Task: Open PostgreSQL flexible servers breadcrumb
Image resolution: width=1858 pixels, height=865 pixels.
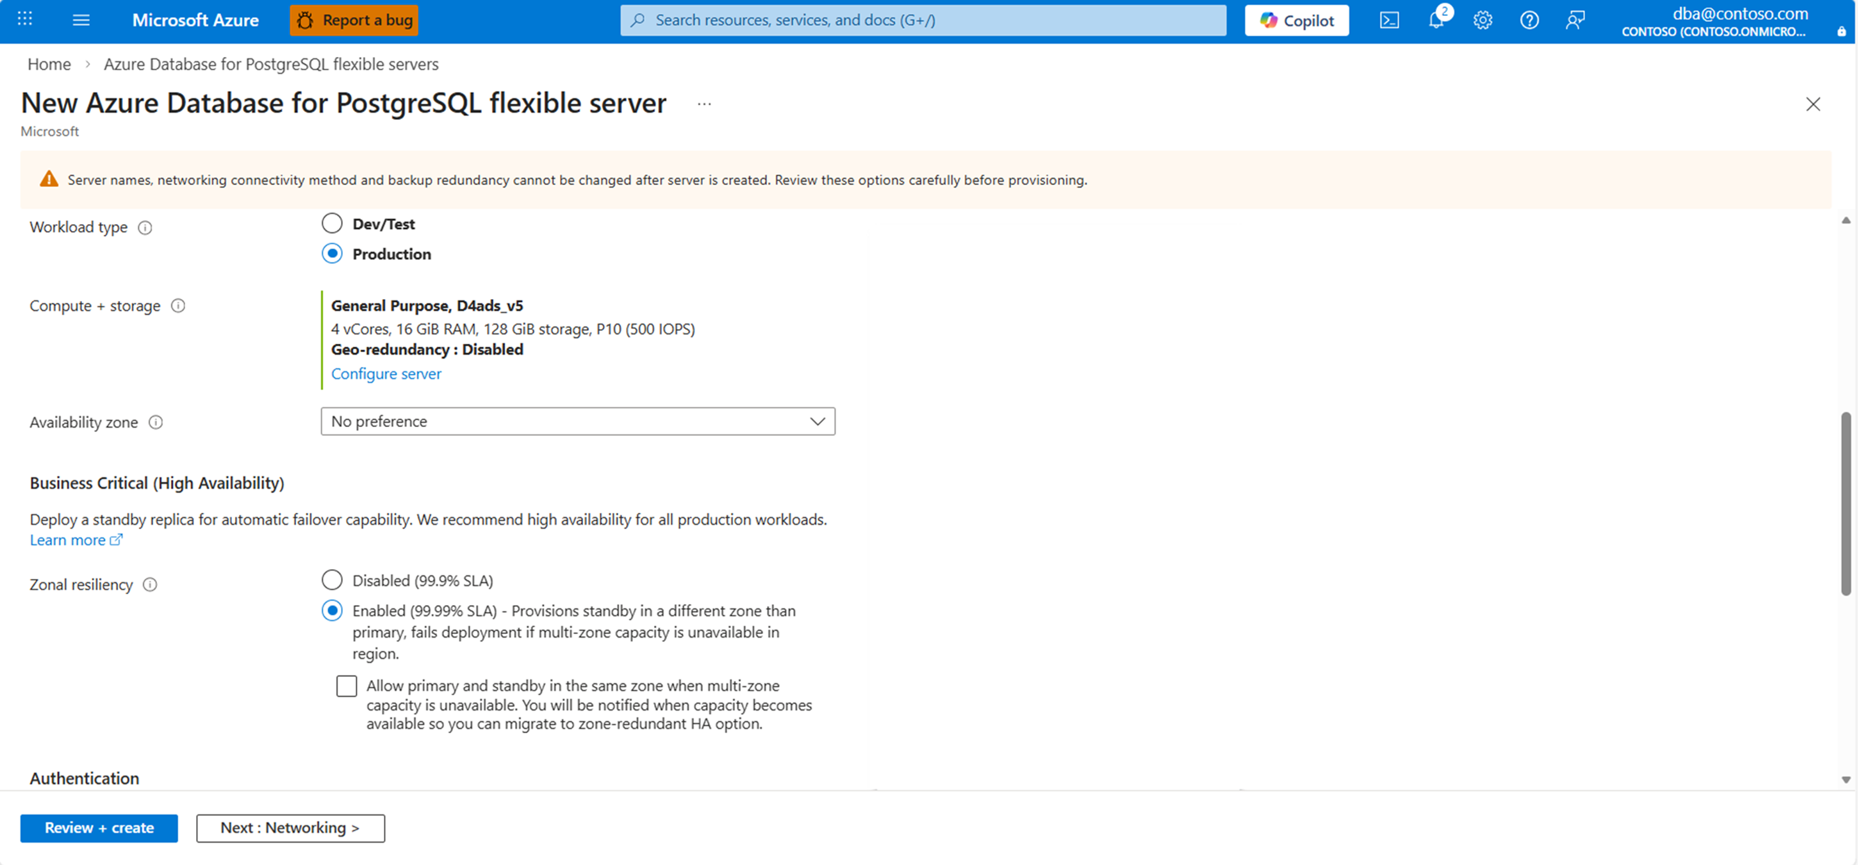Action: (x=270, y=64)
